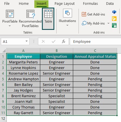Click Andrew Hampton's Pending status cell
This screenshot has width=121, height=122.
pyautogui.click(x=95, y=79)
